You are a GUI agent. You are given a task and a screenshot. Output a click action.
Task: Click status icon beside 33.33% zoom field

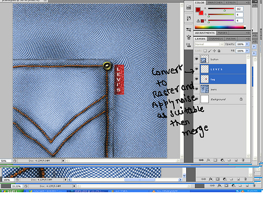(26, 186)
